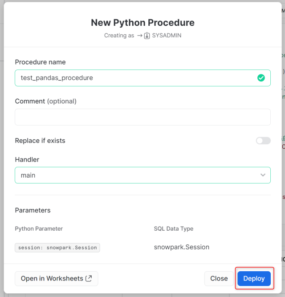Enable the Replace if exists toggle

pyautogui.click(x=263, y=141)
